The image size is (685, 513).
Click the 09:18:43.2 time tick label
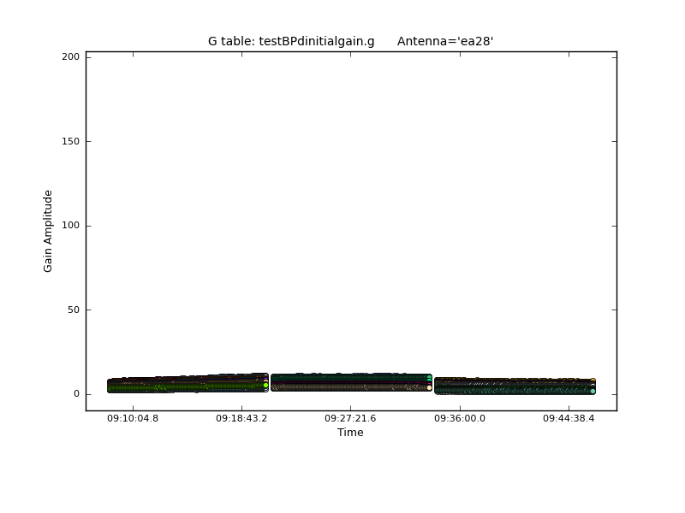241,418
